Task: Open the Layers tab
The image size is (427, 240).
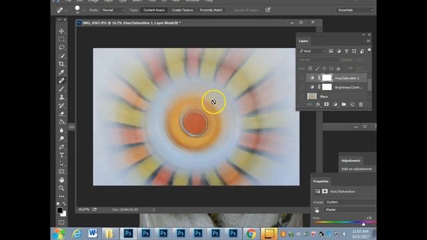Action: 303,41
